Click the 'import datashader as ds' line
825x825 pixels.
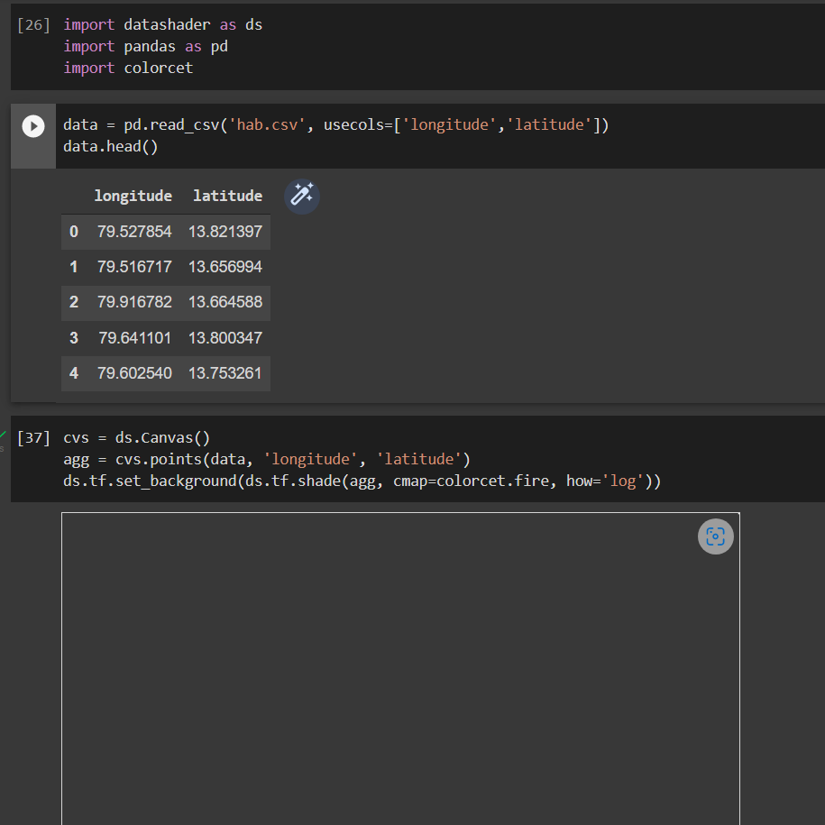162,25
